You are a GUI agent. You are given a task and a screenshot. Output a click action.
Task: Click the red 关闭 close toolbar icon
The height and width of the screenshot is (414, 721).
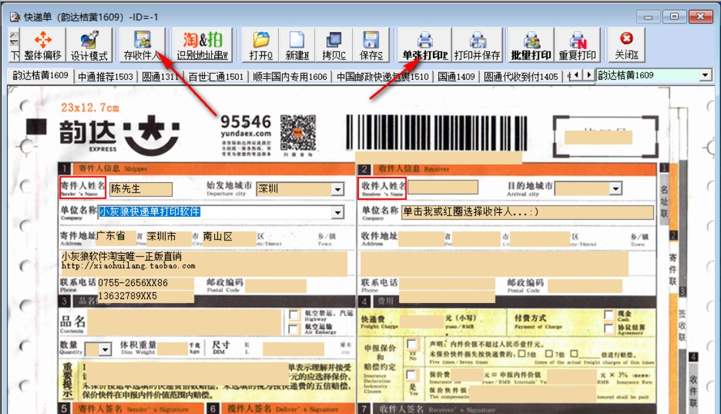coord(626,46)
